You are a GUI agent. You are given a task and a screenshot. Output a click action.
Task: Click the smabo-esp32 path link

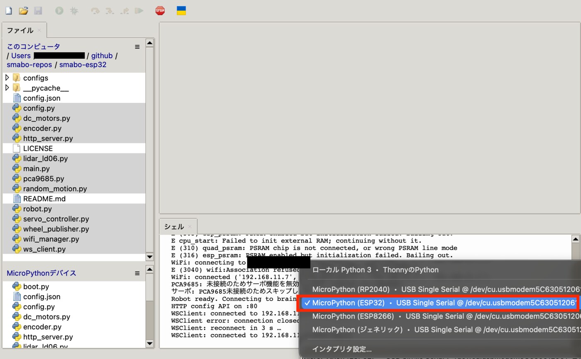coord(83,65)
